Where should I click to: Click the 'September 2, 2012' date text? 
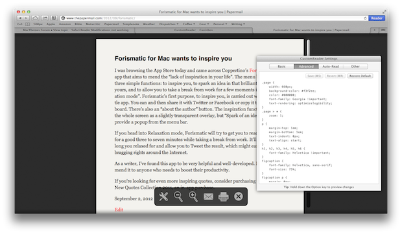coord(134,198)
